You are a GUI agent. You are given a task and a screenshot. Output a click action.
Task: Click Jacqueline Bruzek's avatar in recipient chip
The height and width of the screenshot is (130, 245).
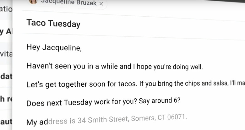[33, 1]
